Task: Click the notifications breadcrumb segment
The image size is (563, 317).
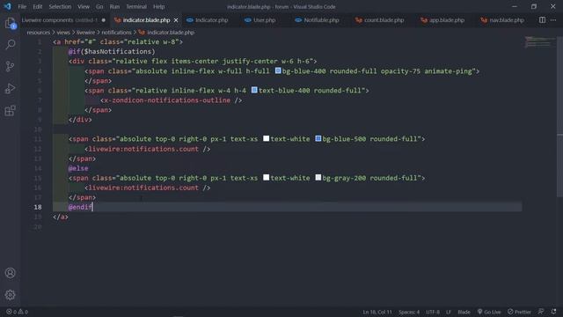Action: [116, 33]
